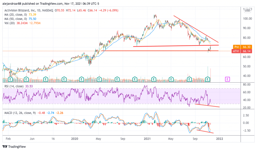Select the red ATVI 66.14 price label
The height and width of the screenshot is (151, 257).
click(242, 51)
